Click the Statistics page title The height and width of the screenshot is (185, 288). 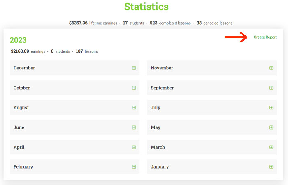(146, 7)
